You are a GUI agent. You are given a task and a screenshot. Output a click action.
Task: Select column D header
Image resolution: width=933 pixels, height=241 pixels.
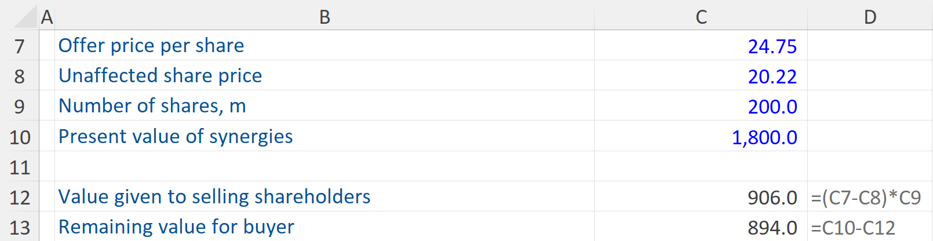coord(869,17)
